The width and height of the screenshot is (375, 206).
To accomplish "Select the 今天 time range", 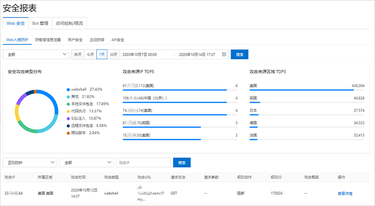I will click(90, 54).
